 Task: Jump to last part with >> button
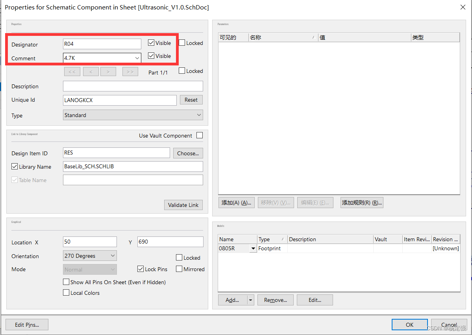pyautogui.click(x=130, y=72)
